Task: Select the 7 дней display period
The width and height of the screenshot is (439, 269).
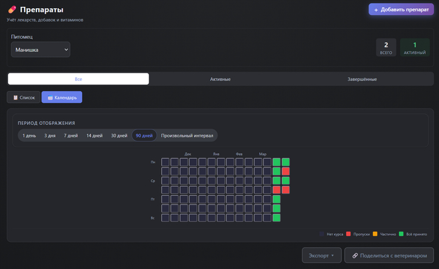Action: [70, 135]
